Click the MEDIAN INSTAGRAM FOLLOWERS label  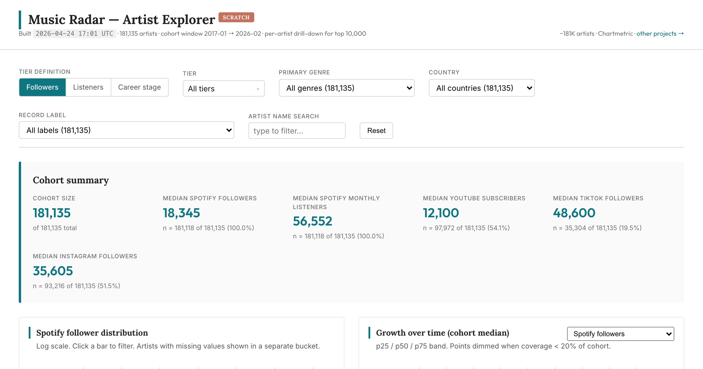pos(85,256)
